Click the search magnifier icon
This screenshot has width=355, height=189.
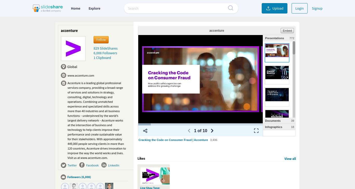pyautogui.click(x=231, y=8)
